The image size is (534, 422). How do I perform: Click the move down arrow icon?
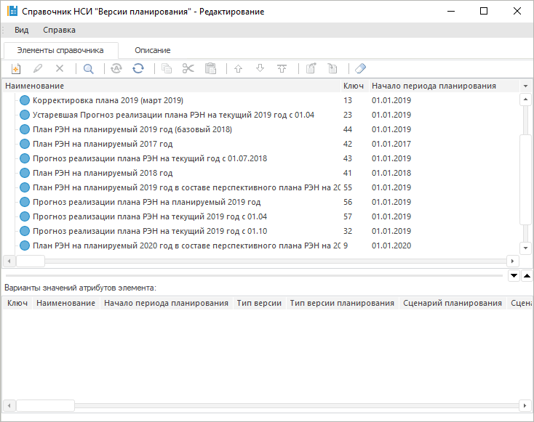(x=260, y=68)
